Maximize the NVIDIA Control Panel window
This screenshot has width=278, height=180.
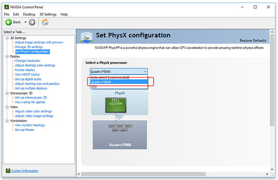point(255,7)
